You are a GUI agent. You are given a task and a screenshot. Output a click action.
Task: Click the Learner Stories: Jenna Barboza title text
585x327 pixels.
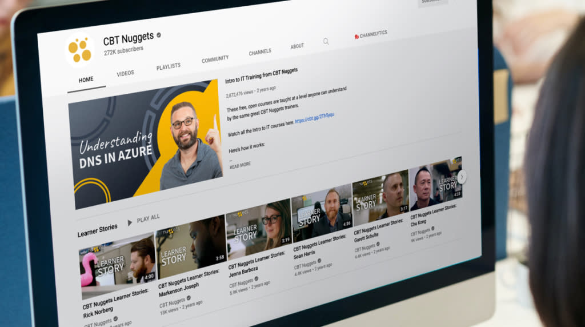tap(257, 264)
